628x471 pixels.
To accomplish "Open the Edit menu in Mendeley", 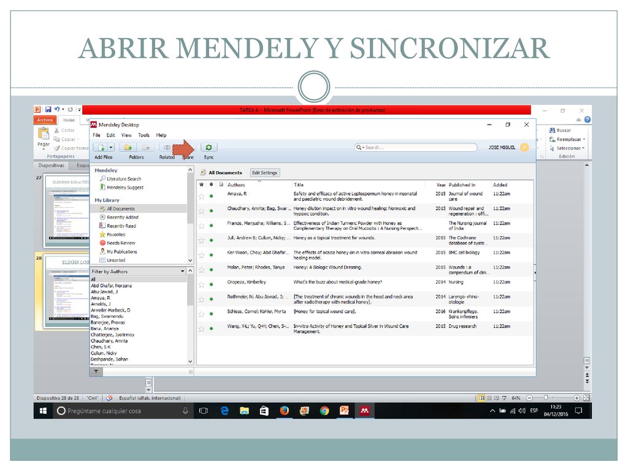I will click(x=110, y=135).
